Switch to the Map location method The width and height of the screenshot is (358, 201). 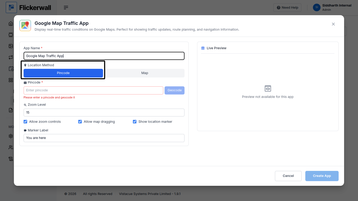tap(145, 73)
